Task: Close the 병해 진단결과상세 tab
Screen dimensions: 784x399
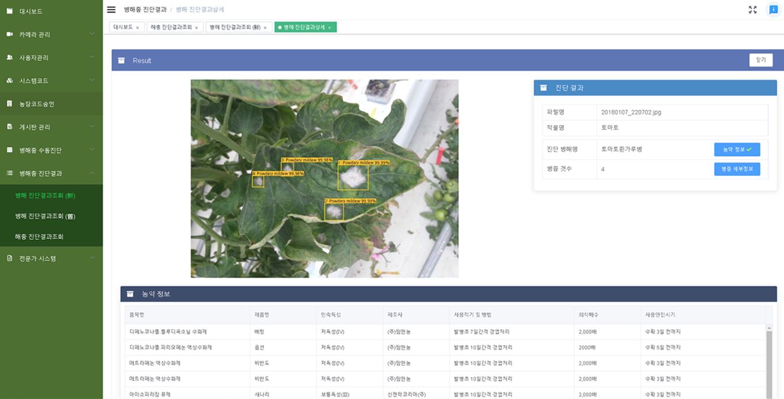Action: pos(329,28)
